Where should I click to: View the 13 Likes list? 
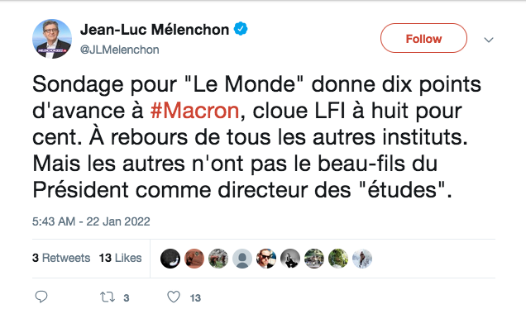pos(120,258)
